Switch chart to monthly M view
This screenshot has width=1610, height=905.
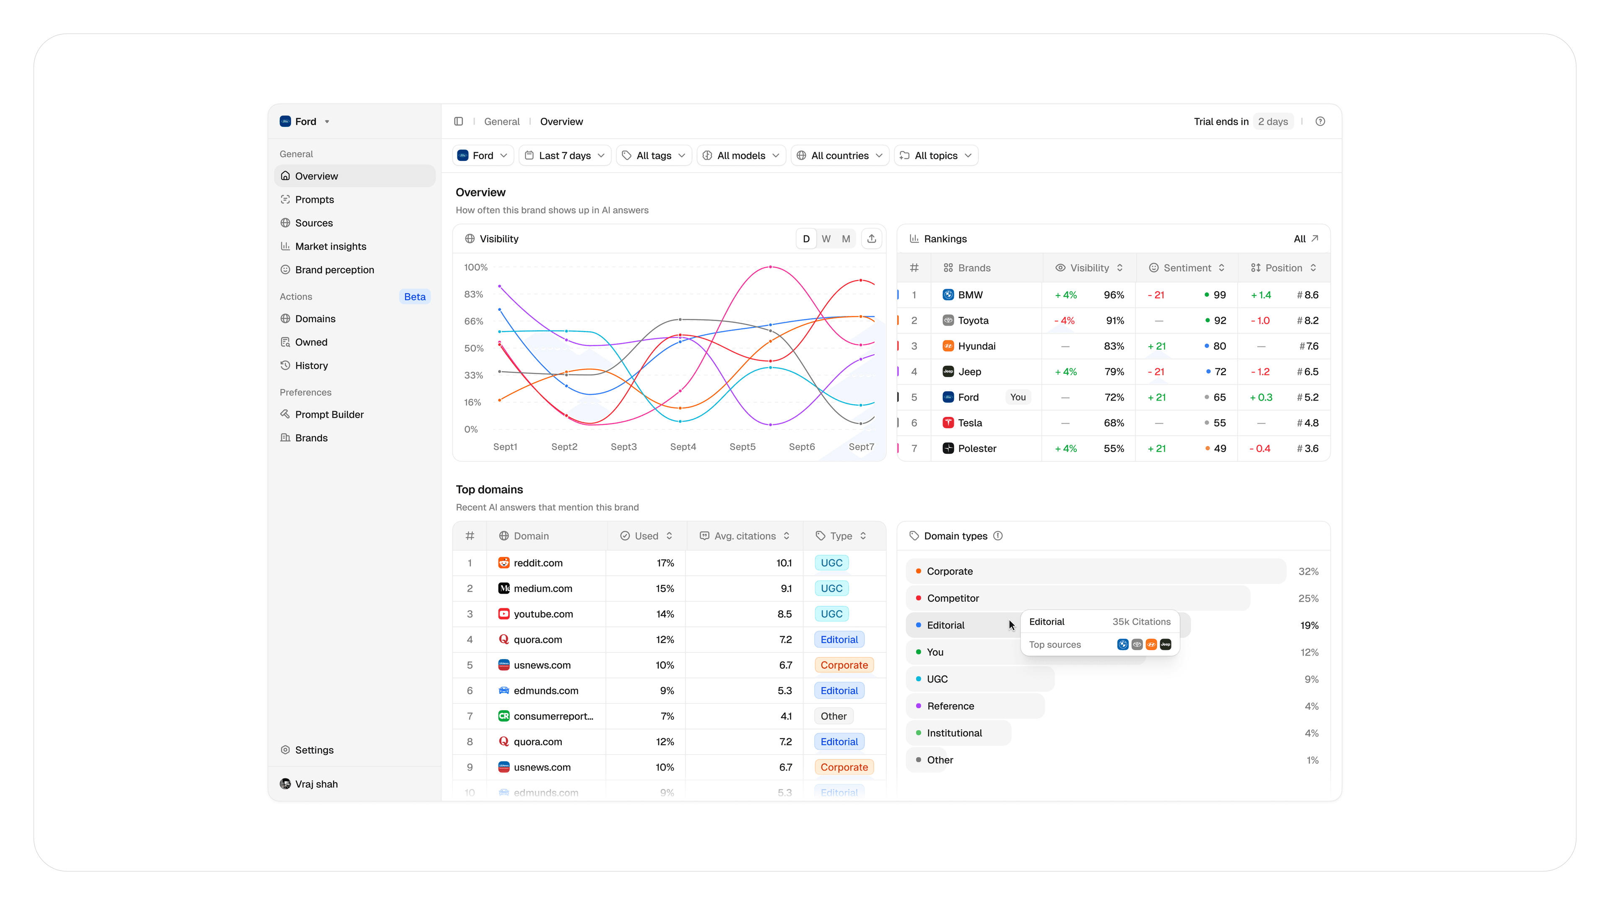point(846,238)
